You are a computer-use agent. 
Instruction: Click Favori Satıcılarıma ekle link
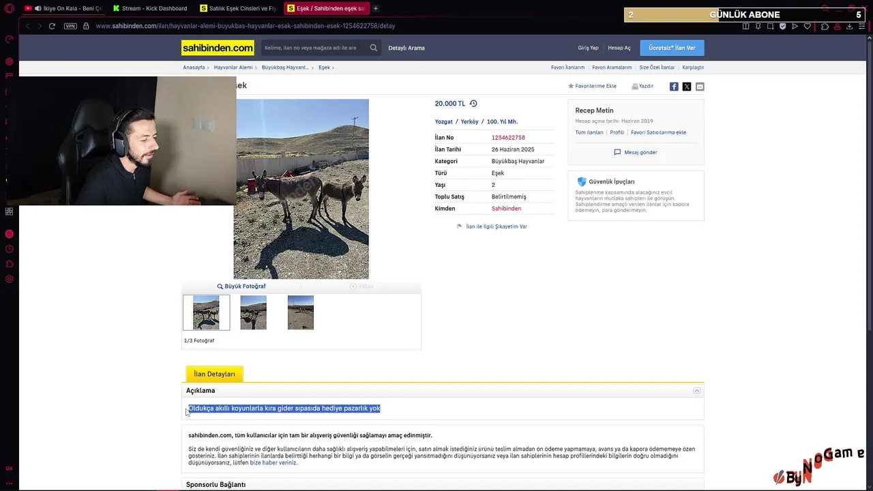coord(658,132)
